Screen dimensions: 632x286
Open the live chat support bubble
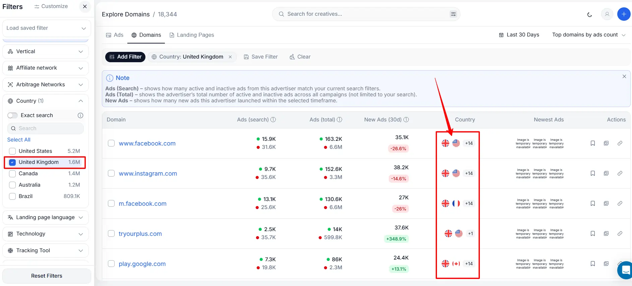625,270
